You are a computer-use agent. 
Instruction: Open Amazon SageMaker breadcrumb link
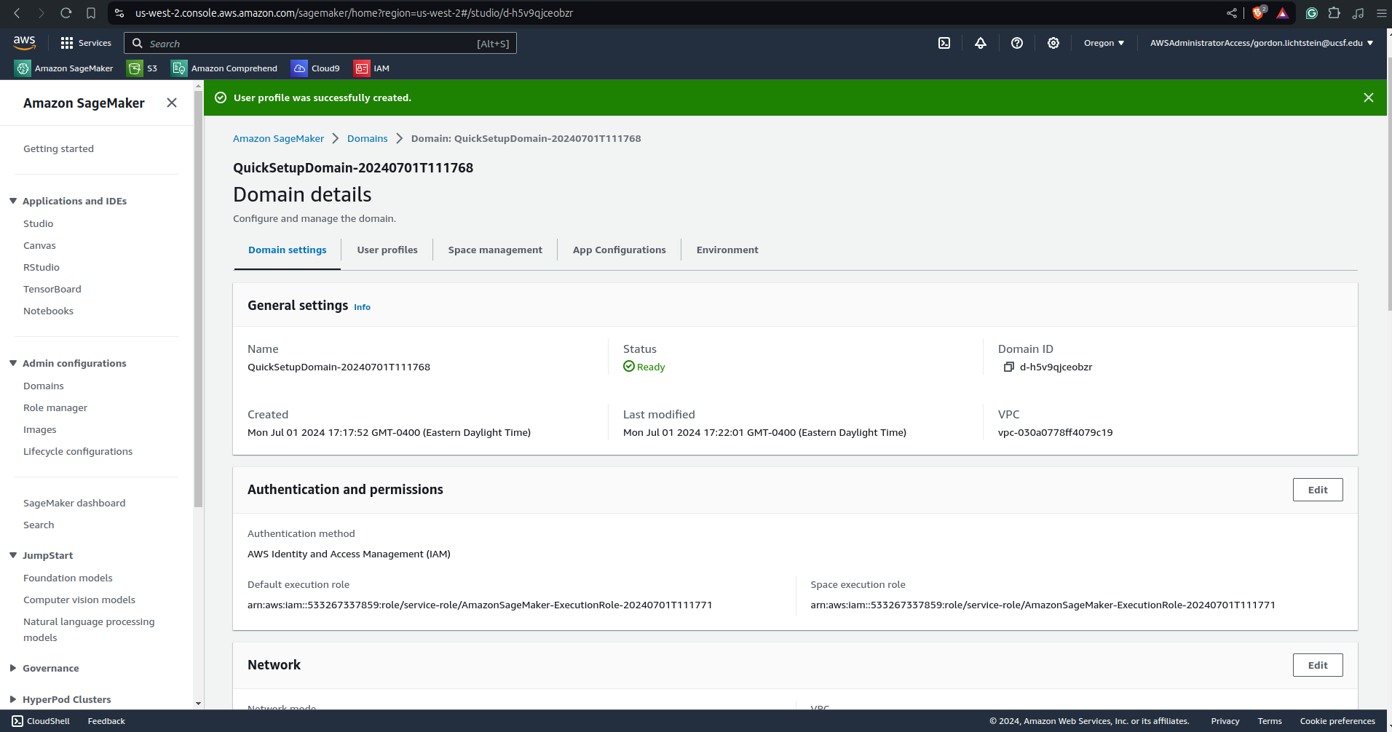tap(278, 138)
